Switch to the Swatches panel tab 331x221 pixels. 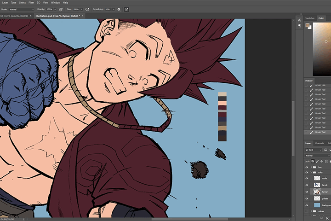pyautogui.click(x=310, y=18)
